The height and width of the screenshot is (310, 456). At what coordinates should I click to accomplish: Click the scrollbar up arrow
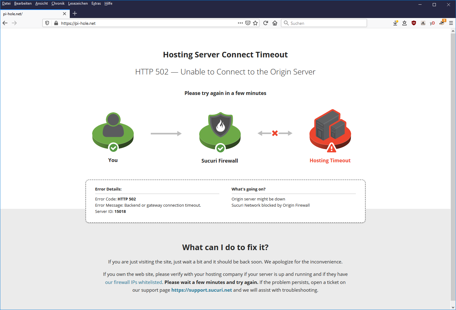point(453,31)
